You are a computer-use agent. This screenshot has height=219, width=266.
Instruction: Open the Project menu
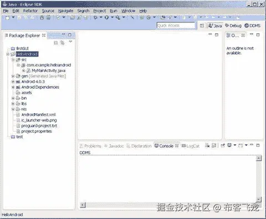100,11
